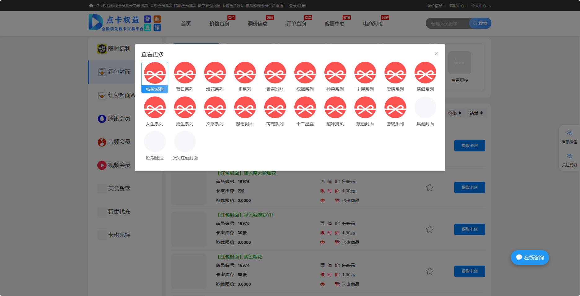Close the 查看更多 dialog
Viewport: 580px width, 296px height.
[436, 54]
